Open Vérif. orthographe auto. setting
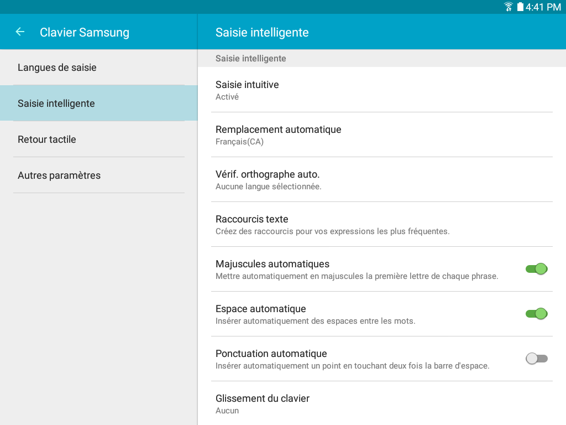Image resolution: width=566 pixels, height=425 pixels. coord(382,179)
